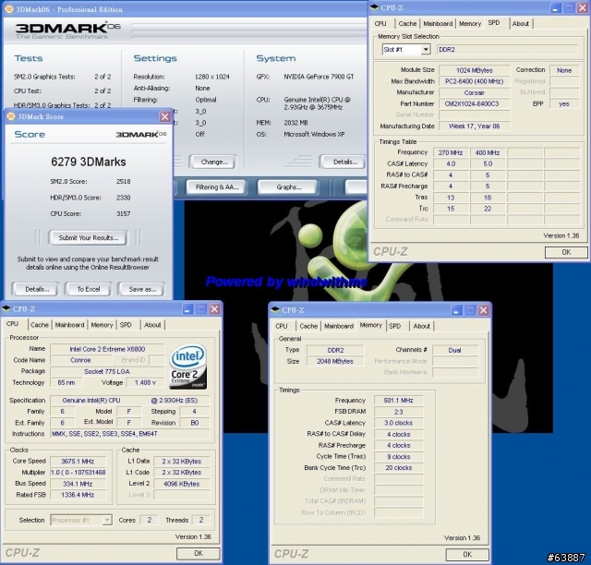Open Memory tab in SPD window
Viewport: 591px width, 565px height.
tap(470, 24)
